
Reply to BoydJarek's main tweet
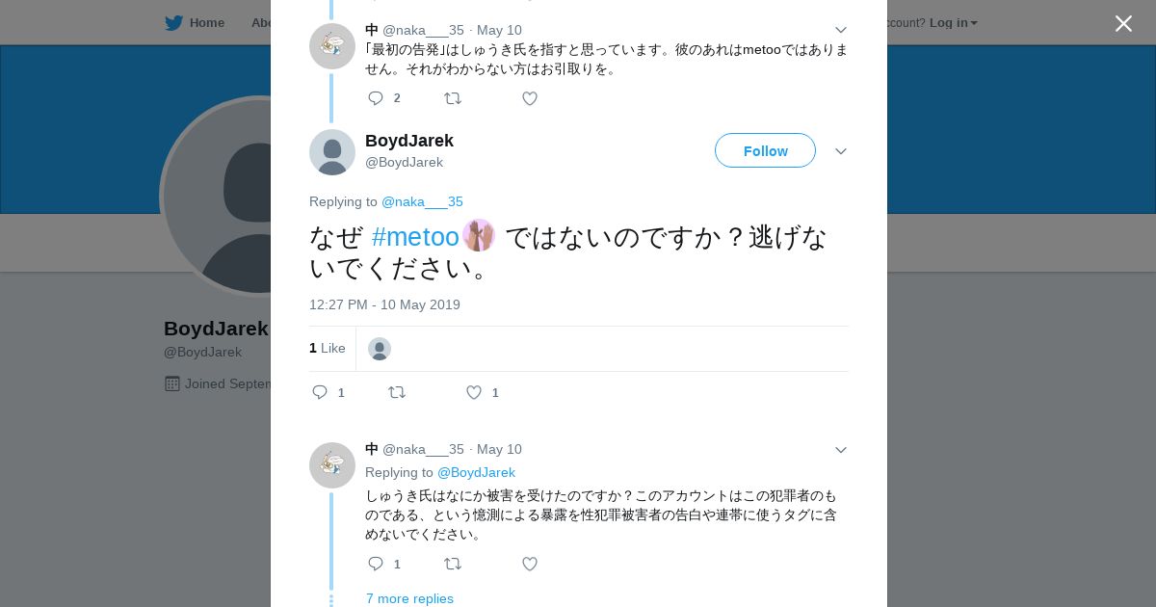321,392
